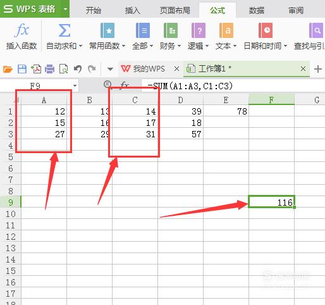Switch to the 插入 ribbon tab

(132, 10)
